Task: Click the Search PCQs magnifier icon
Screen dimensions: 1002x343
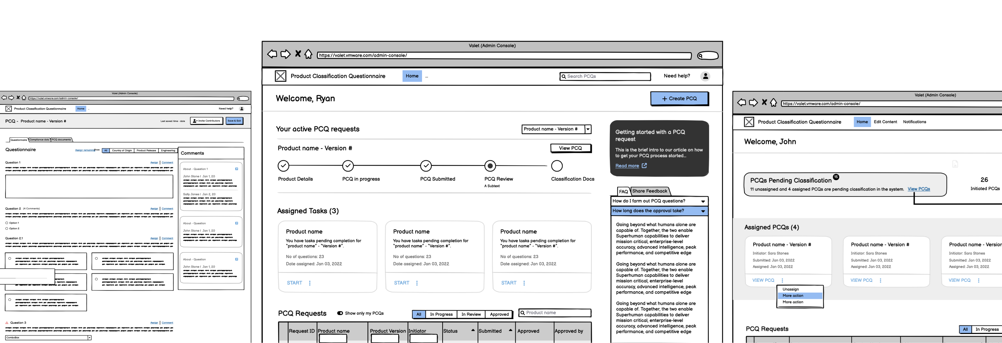Action: tap(564, 76)
